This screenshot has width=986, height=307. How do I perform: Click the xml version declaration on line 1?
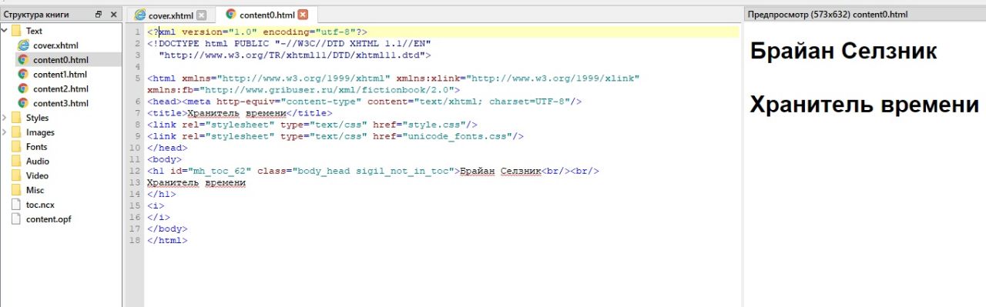(x=257, y=32)
